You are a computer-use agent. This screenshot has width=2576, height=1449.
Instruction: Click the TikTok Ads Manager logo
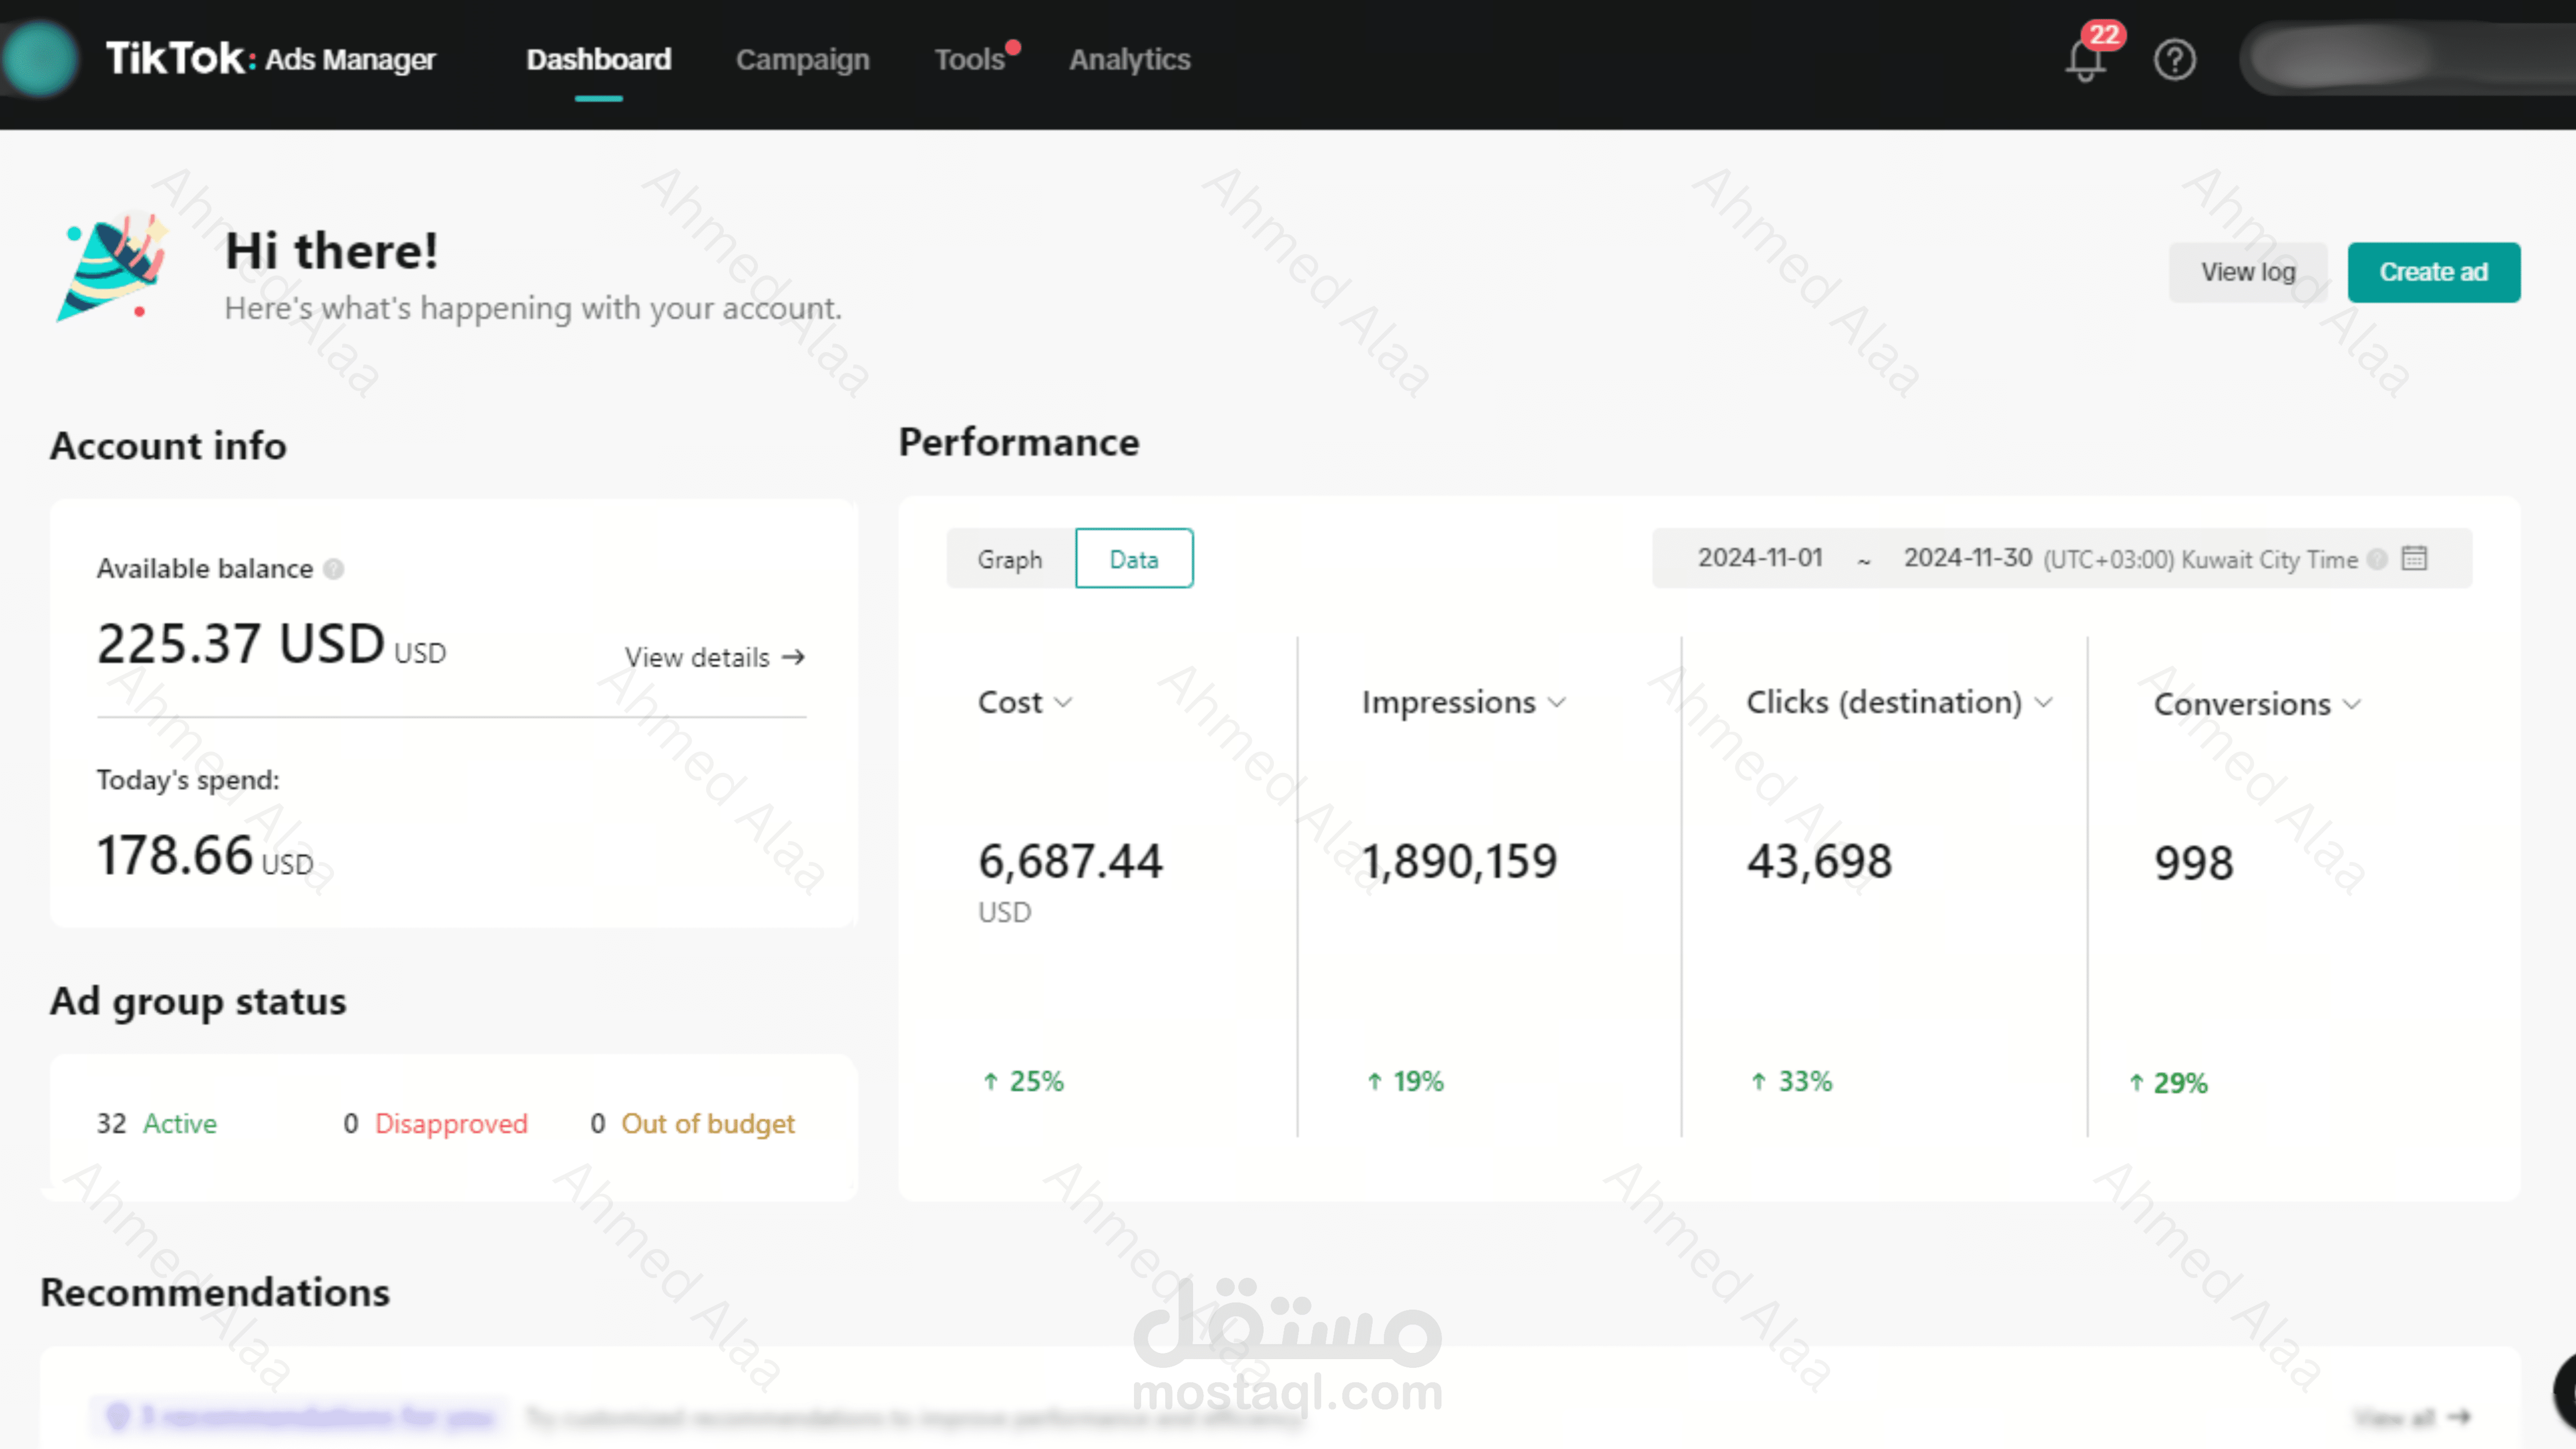click(x=271, y=59)
